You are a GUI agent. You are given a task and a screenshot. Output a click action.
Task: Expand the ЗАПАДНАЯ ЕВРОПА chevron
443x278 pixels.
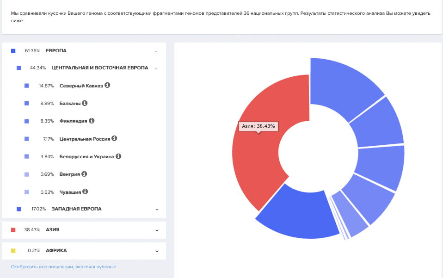tap(157, 209)
